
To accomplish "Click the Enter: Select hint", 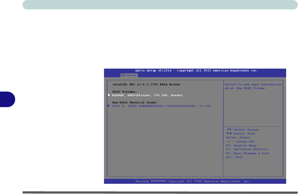I will click(x=238, y=137).
